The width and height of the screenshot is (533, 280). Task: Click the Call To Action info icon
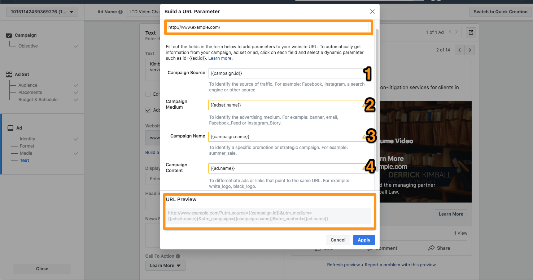(x=178, y=256)
